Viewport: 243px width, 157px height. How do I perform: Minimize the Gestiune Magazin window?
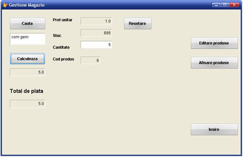pos(216,5)
